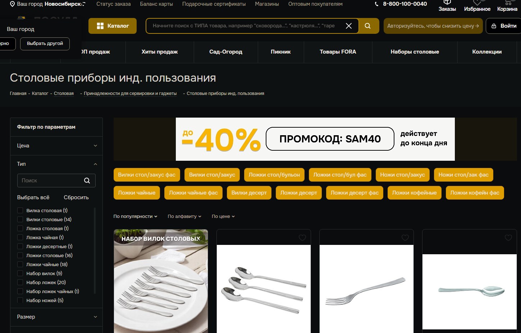
Task: Open the Хиты продаж menu item
Action: click(x=160, y=52)
